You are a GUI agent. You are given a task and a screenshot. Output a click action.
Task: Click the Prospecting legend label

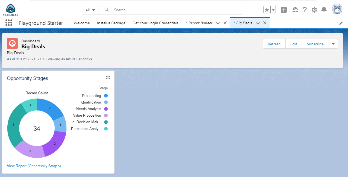(x=92, y=96)
